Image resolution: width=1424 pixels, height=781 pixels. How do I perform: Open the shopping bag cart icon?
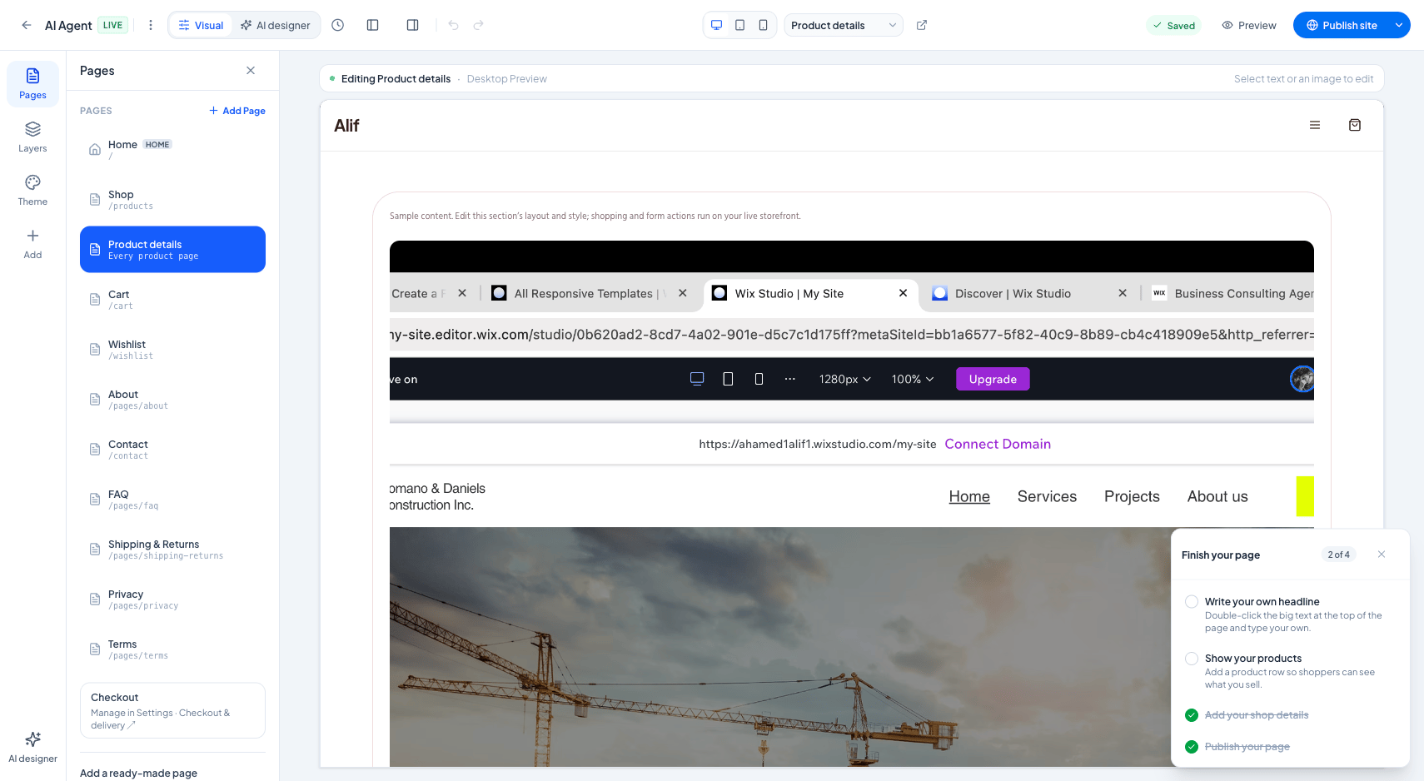[1355, 125]
